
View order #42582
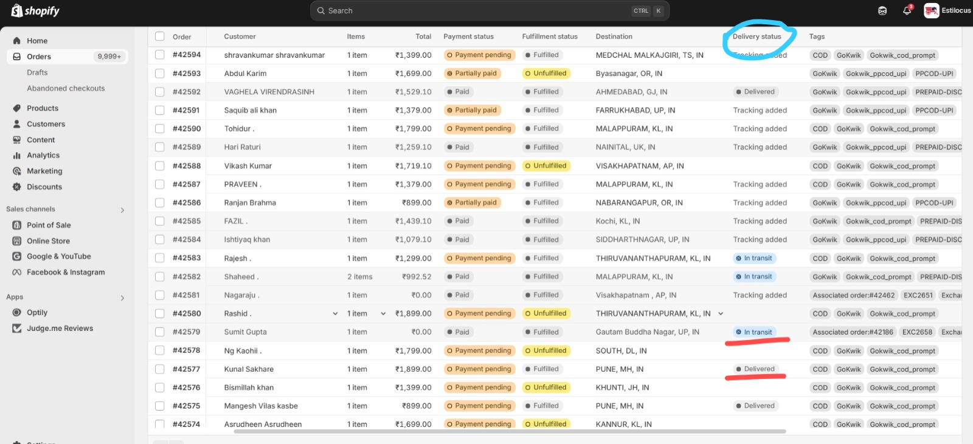pyautogui.click(x=187, y=276)
